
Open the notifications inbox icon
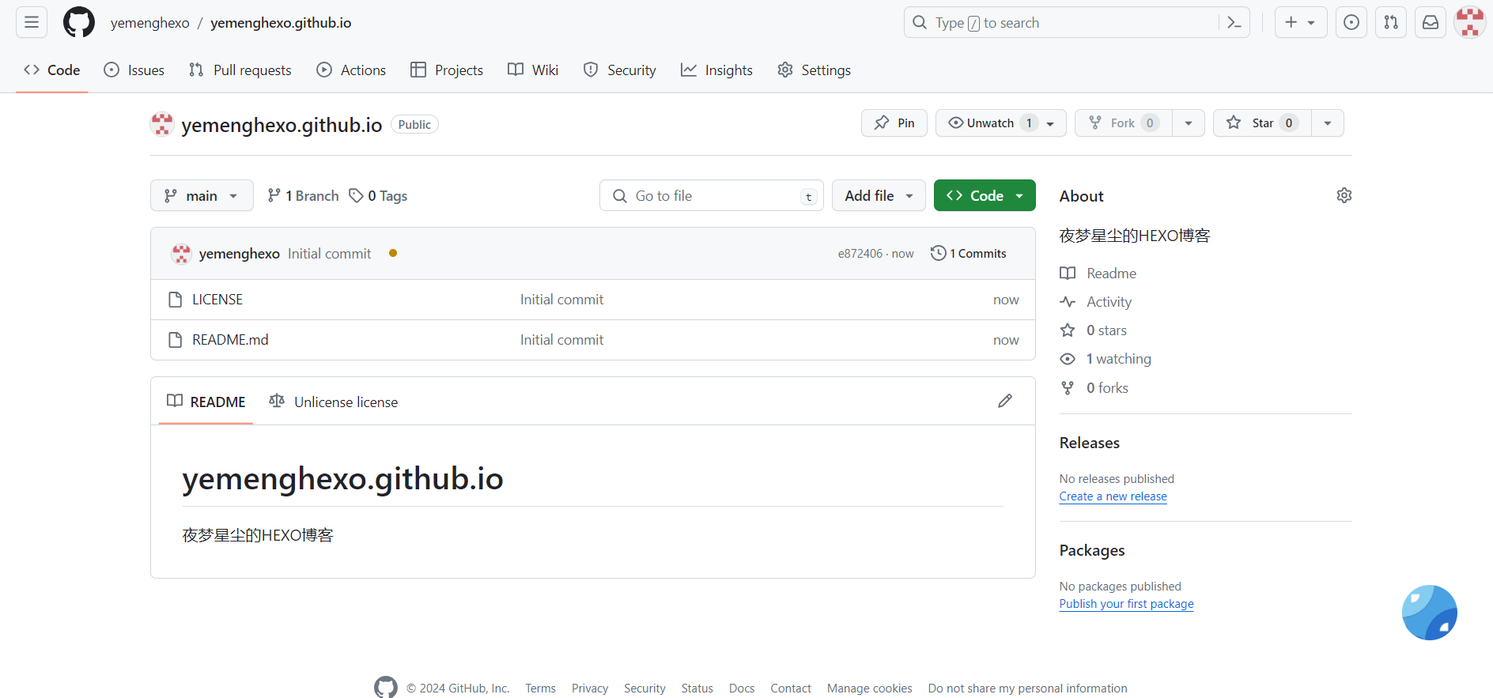[x=1431, y=22]
